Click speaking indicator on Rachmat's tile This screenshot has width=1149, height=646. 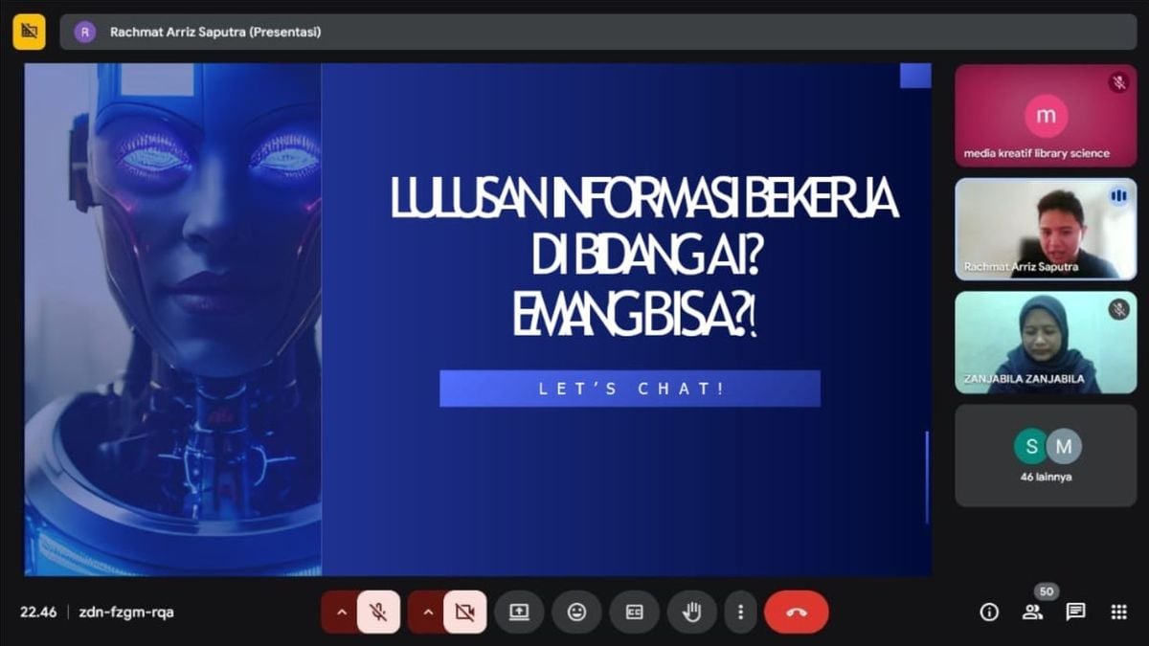pos(1118,196)
